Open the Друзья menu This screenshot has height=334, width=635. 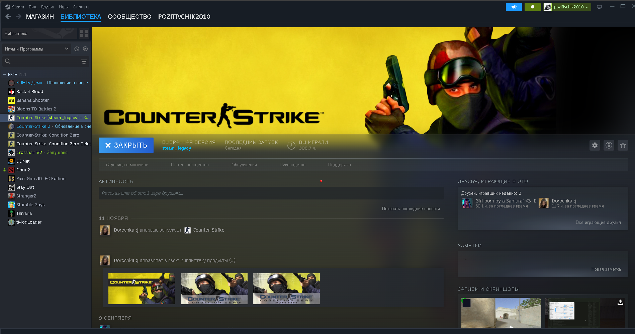[47, 7]
